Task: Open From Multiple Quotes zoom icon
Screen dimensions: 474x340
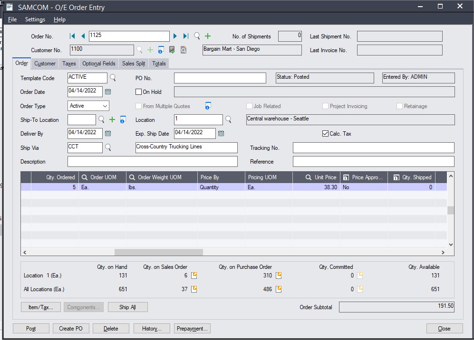Action: (208, 106)
